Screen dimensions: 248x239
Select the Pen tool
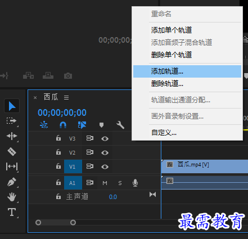[12, 182]
